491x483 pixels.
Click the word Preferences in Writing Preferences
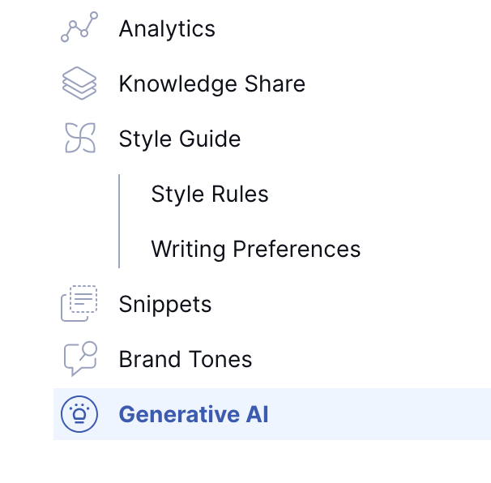(297, 249)
